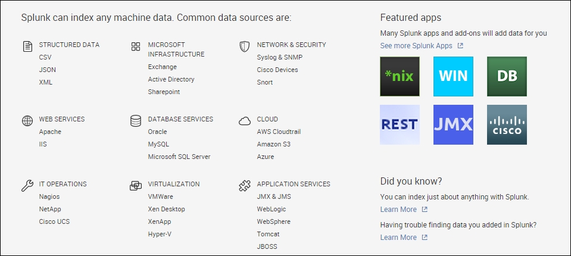The height and width of the screenshot is (256, 571).
Task: Open the JMX featured app tile
Action: (453, 125)
